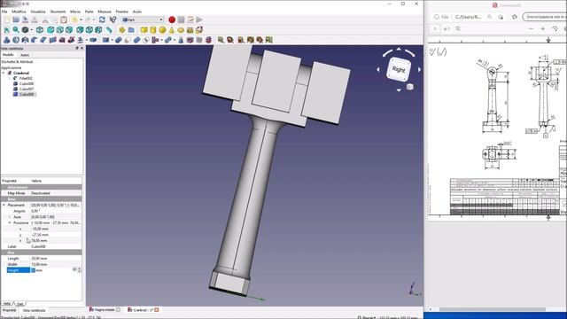Image resolution: width=567 pixels, height=319 pixels.
Task: Click the navigation cube's right-pointing arrow
Action: pyautogui.click(x=419, y=69)
